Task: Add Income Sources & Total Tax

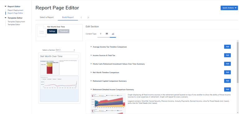Action: point(227,55)
